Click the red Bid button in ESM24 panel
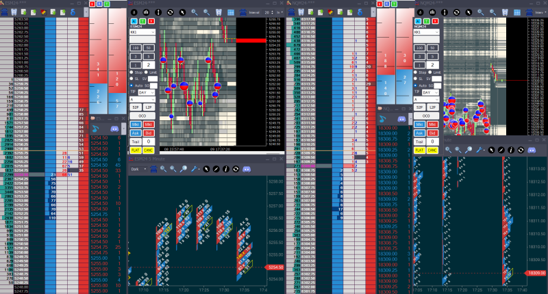The height and width of the screenshot is (294, 548). [x=148, y=132]
